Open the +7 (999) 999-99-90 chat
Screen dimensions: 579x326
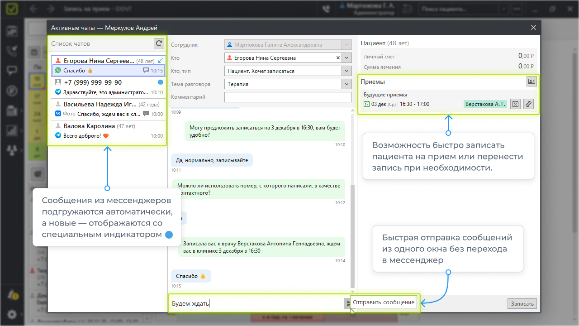[108, 87]
